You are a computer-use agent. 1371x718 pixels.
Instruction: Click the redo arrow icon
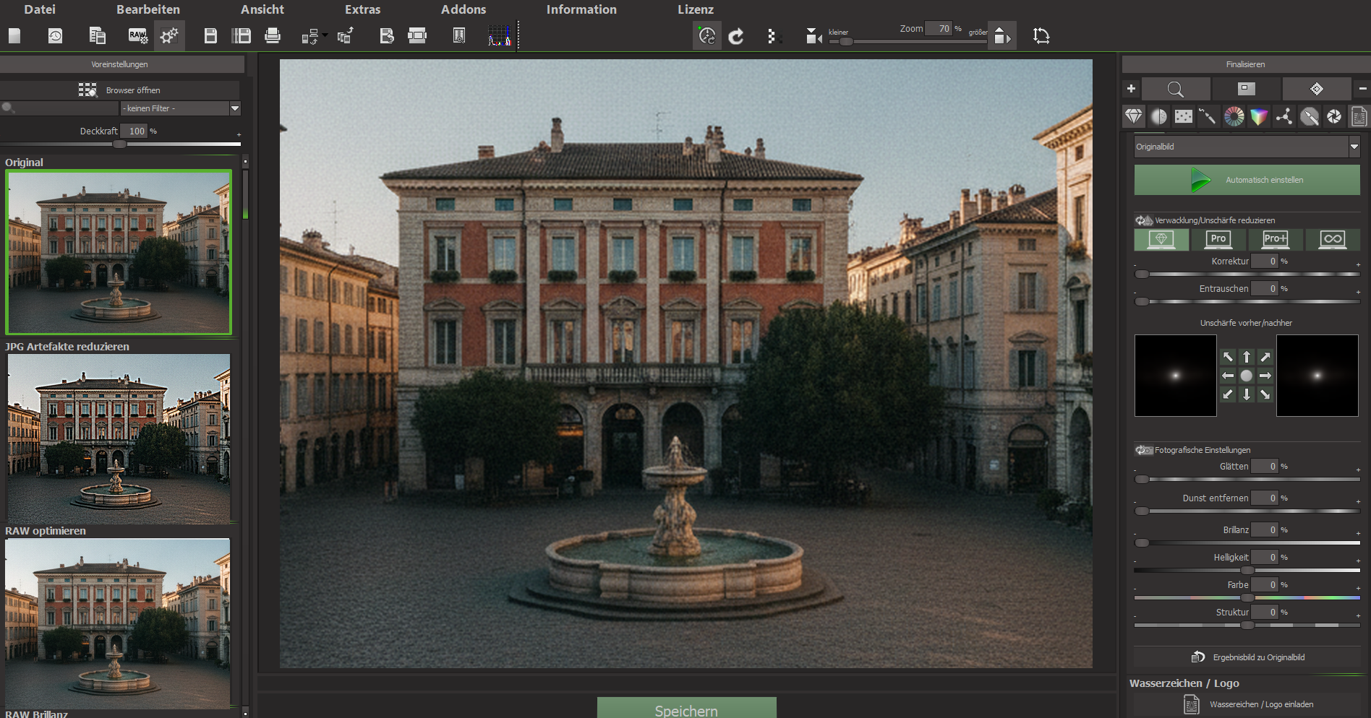pyautogui.click(x=736, y=35)
